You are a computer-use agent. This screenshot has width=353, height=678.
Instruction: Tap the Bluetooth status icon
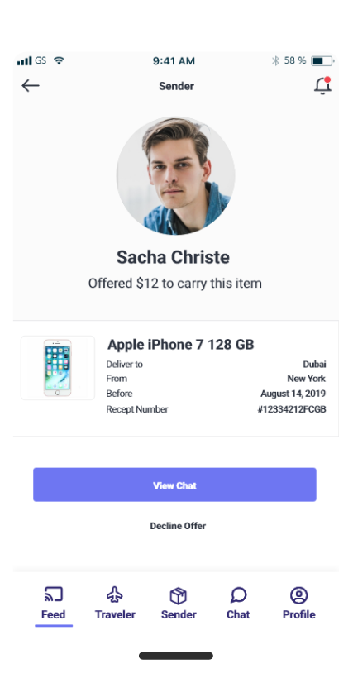[x=275, y=60]
